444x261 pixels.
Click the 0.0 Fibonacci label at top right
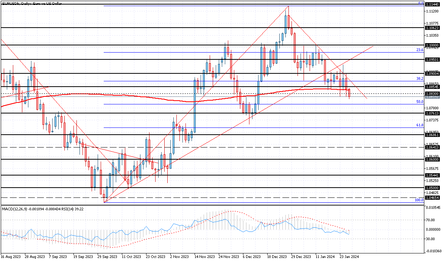(x=421, y=3)
